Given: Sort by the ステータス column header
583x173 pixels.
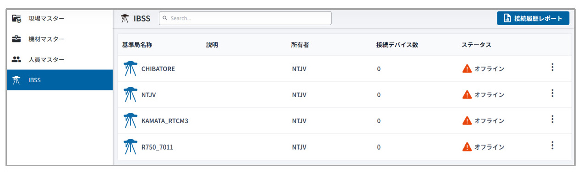Looking at the screenshot, I should click(x=476, y=45).
